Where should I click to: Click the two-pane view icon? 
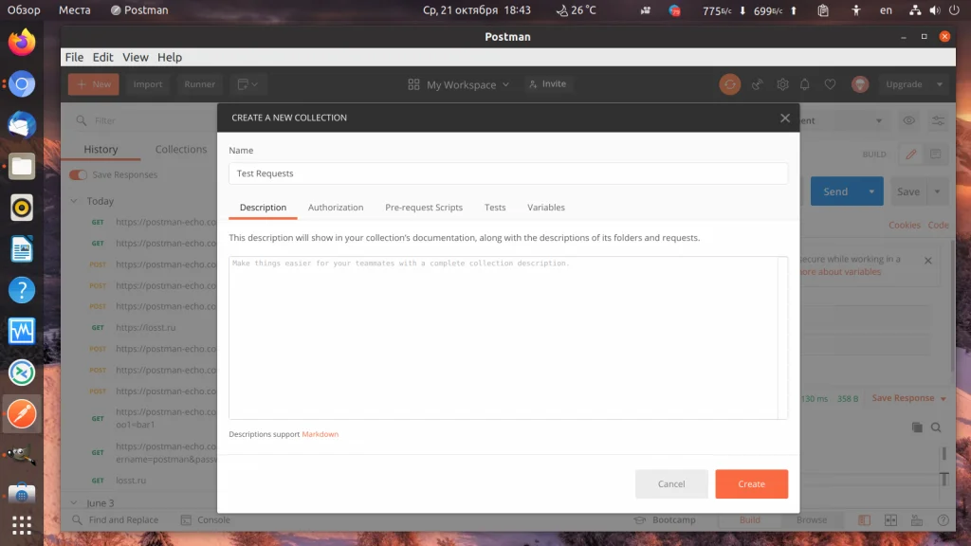(890, 520)
